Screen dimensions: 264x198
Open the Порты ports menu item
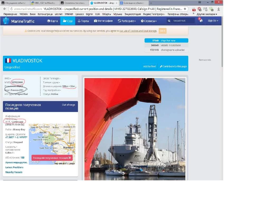click(x=83, y=21)
